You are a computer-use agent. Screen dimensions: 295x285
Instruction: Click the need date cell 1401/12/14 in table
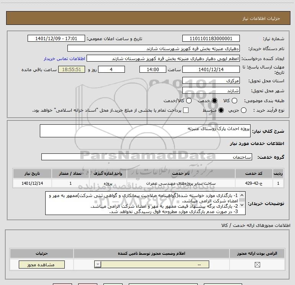click(32, 183)
